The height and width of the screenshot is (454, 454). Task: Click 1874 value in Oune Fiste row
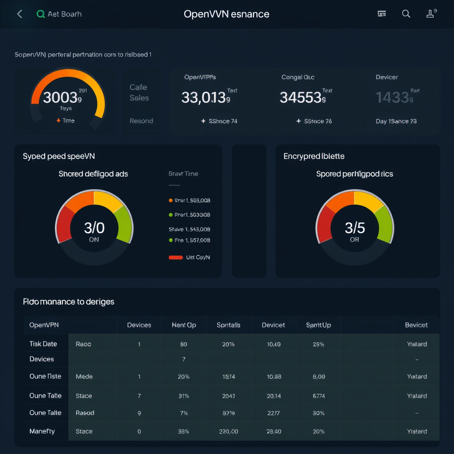(228, 377)
